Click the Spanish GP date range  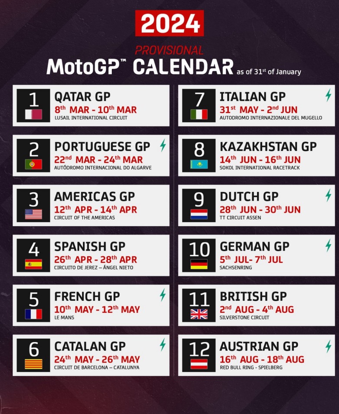click(x=95, y=260)
